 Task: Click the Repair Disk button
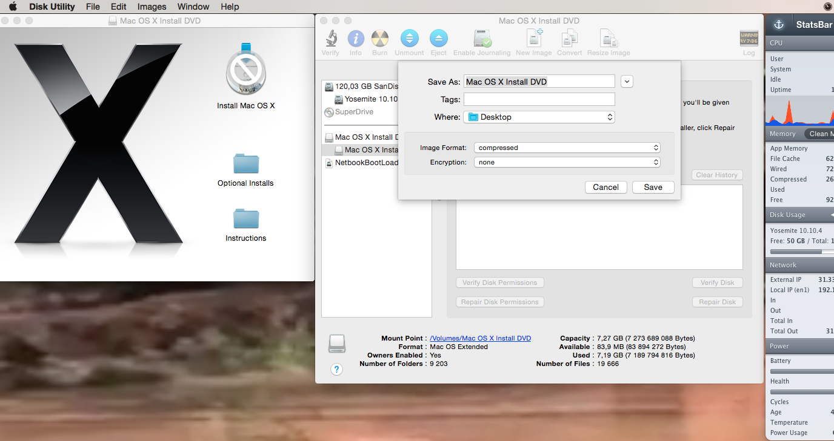pyautogui.click(x=718, y=302)
